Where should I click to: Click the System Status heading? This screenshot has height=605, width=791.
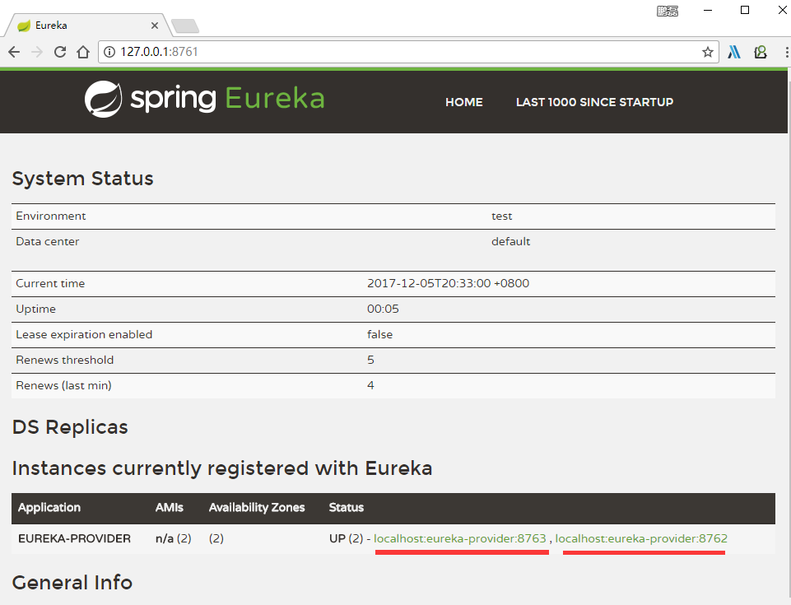point(83,179)
